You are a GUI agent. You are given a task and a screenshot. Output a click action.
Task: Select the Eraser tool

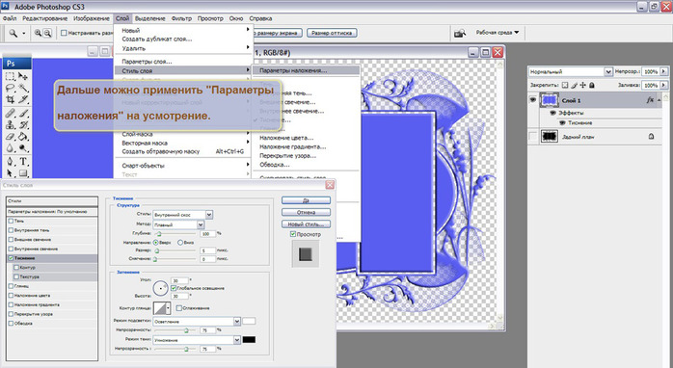10,137
